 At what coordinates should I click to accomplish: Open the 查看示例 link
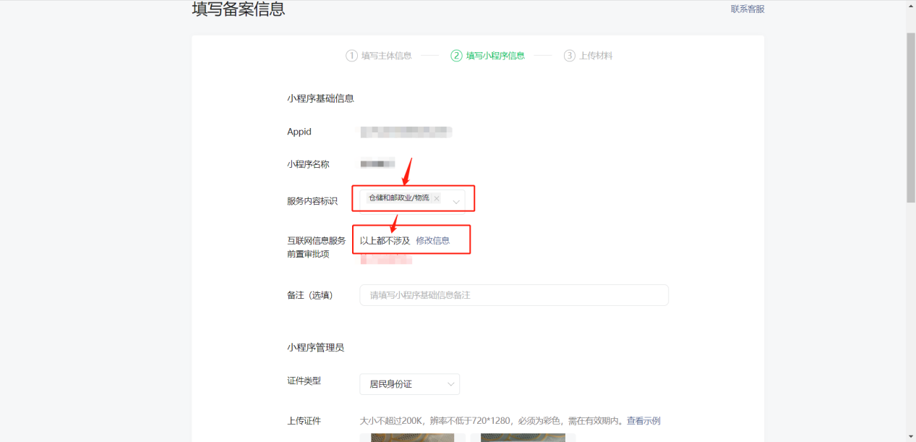643,421
